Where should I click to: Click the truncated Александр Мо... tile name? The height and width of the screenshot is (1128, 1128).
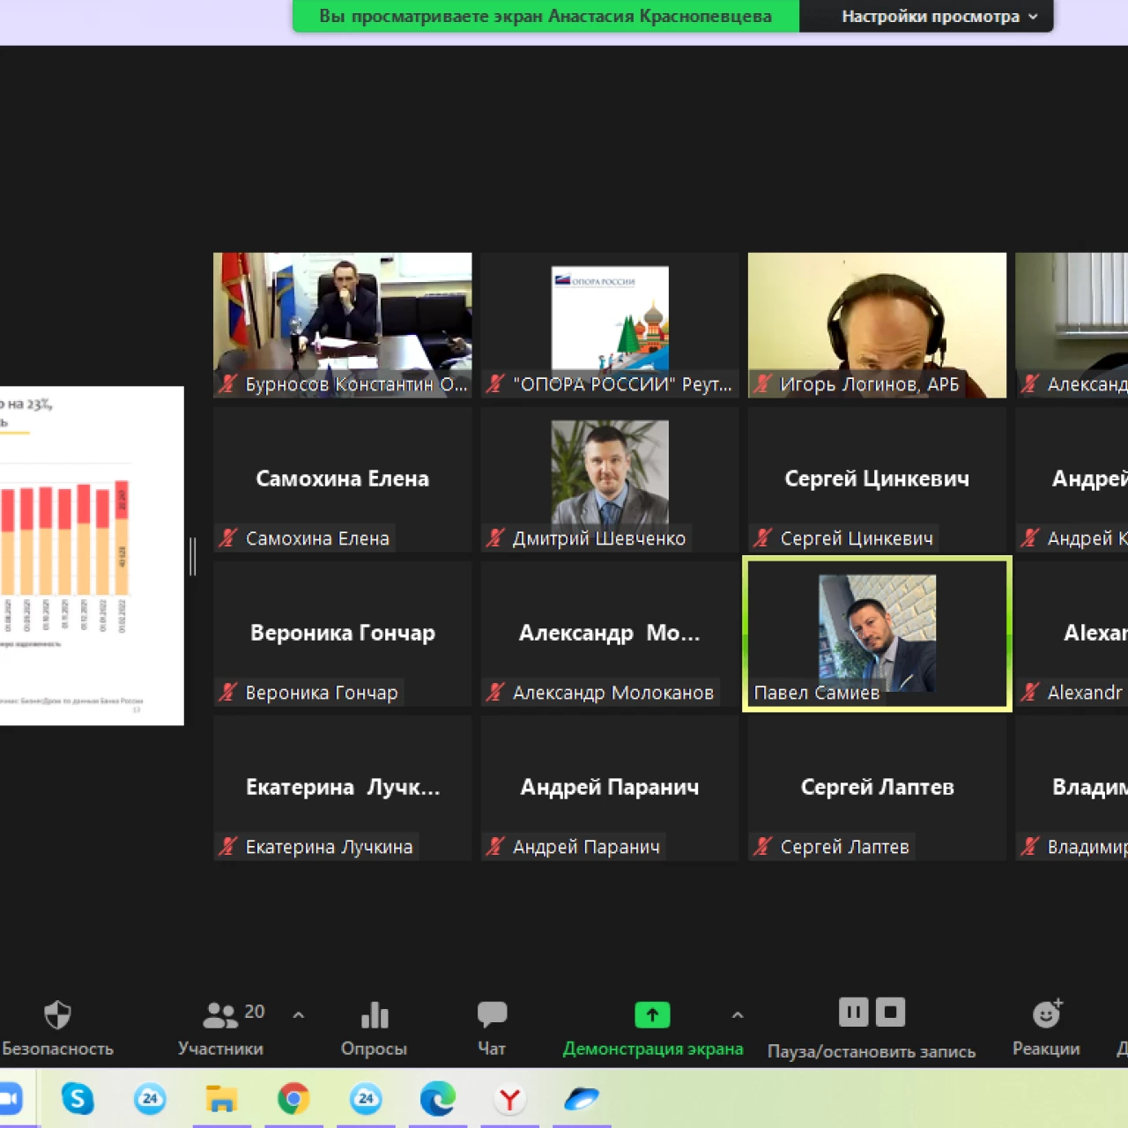[x=610, y=633]
